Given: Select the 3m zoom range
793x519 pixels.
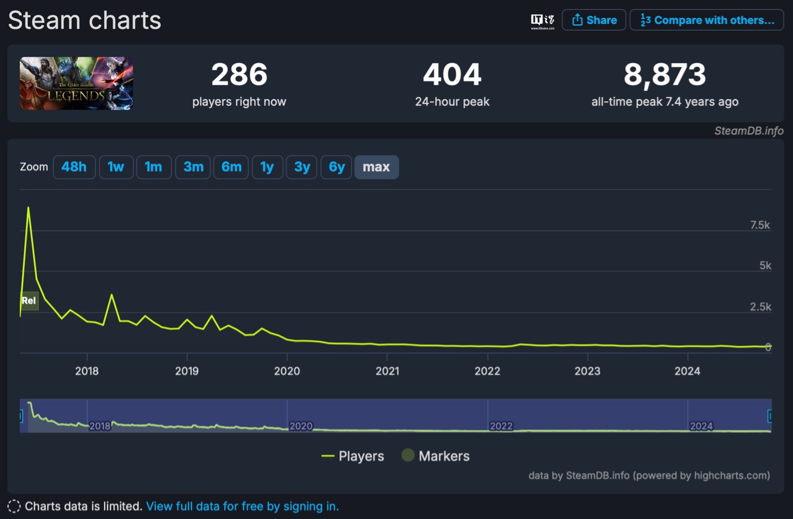Looking at the screenshot, I should (x=193, y=167).
